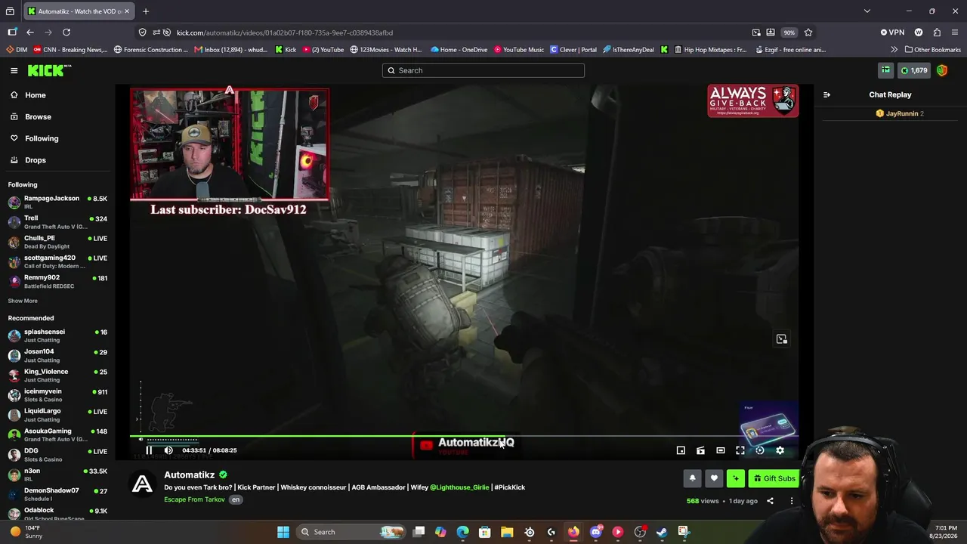Open scottgaming420 channel in sidebar
Image resolution: width=967 pixels, height=544 pixels.
click(x=57, y=261)
